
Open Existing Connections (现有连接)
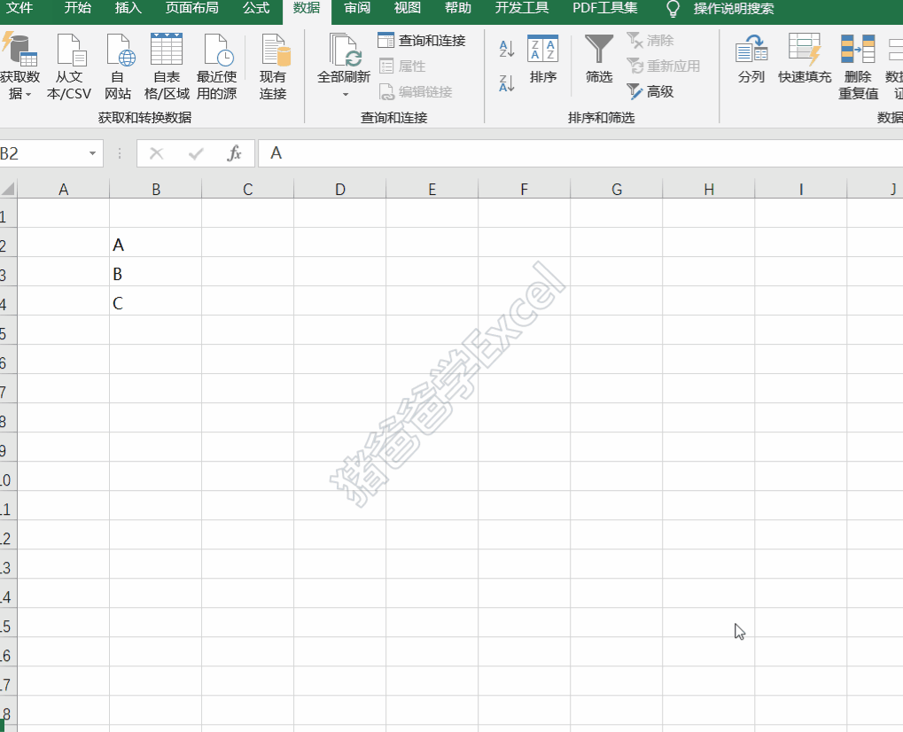coord(273,66)
